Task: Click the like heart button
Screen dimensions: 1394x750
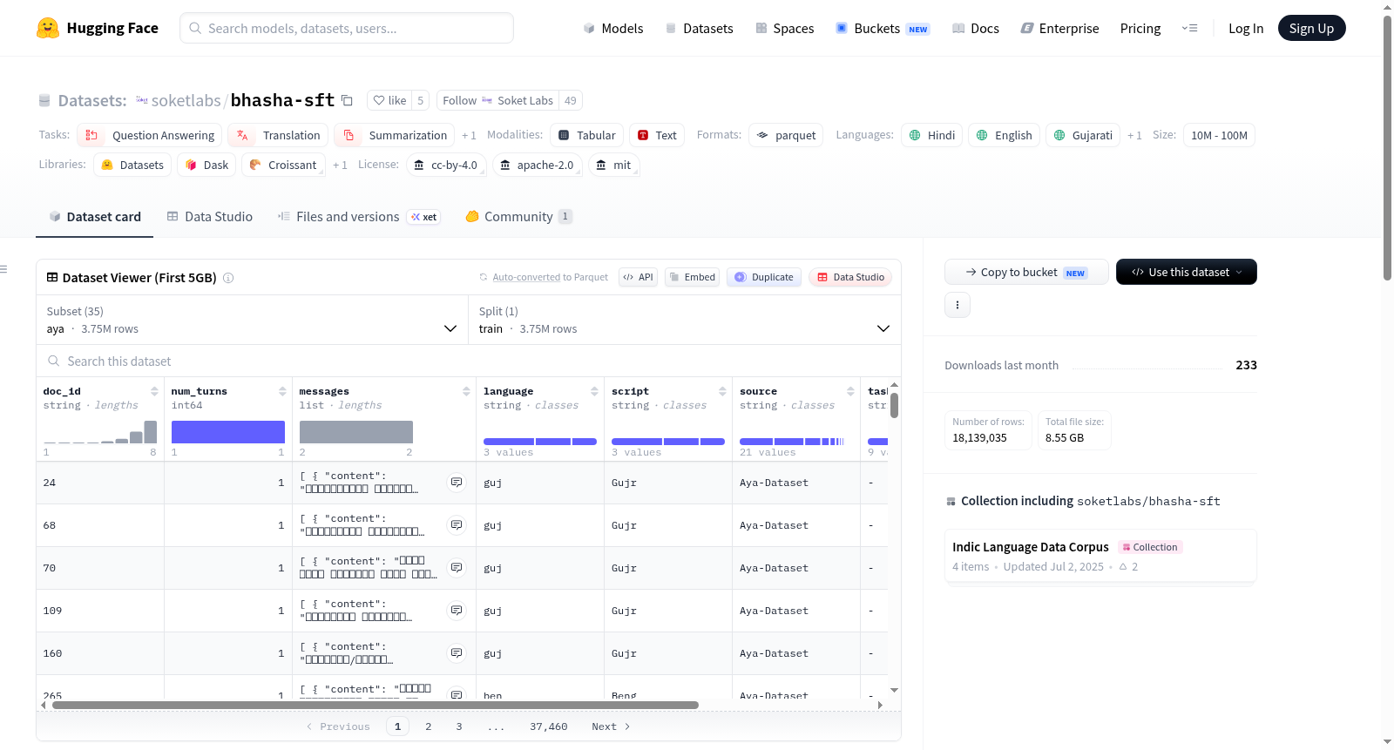Action: [x=389, y=100]
